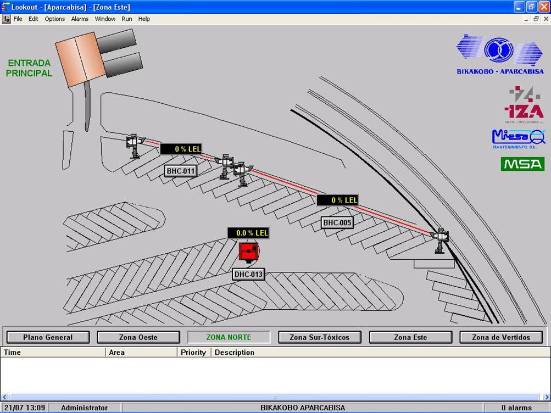Screen dimensions: 551x413
Task: Open the Alarms menu
Action: (x=80, y=19)
